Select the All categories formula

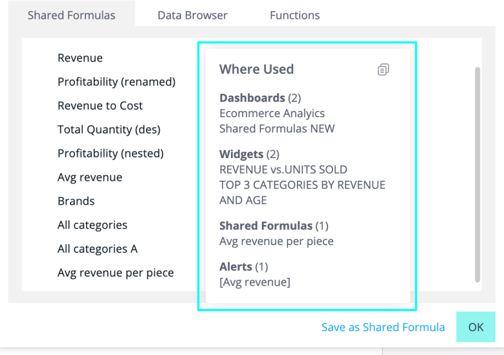point(93,225)
